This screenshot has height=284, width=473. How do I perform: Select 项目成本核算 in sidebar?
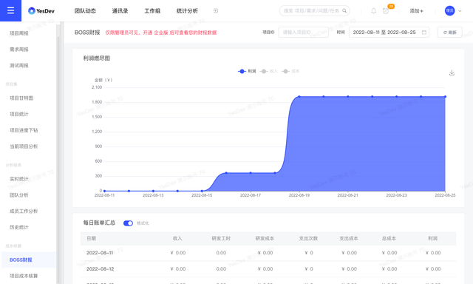pos(24,276)
